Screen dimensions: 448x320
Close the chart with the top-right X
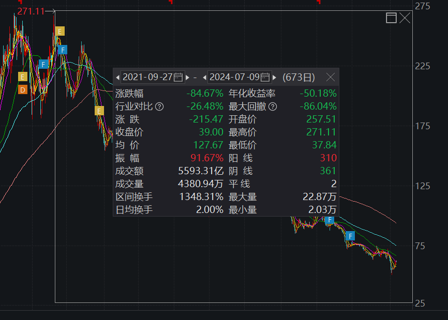point(405,19)
